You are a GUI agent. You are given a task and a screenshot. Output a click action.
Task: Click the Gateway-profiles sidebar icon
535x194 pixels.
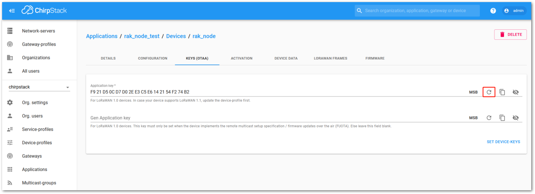pyautogui.click(x=10, y=44)
